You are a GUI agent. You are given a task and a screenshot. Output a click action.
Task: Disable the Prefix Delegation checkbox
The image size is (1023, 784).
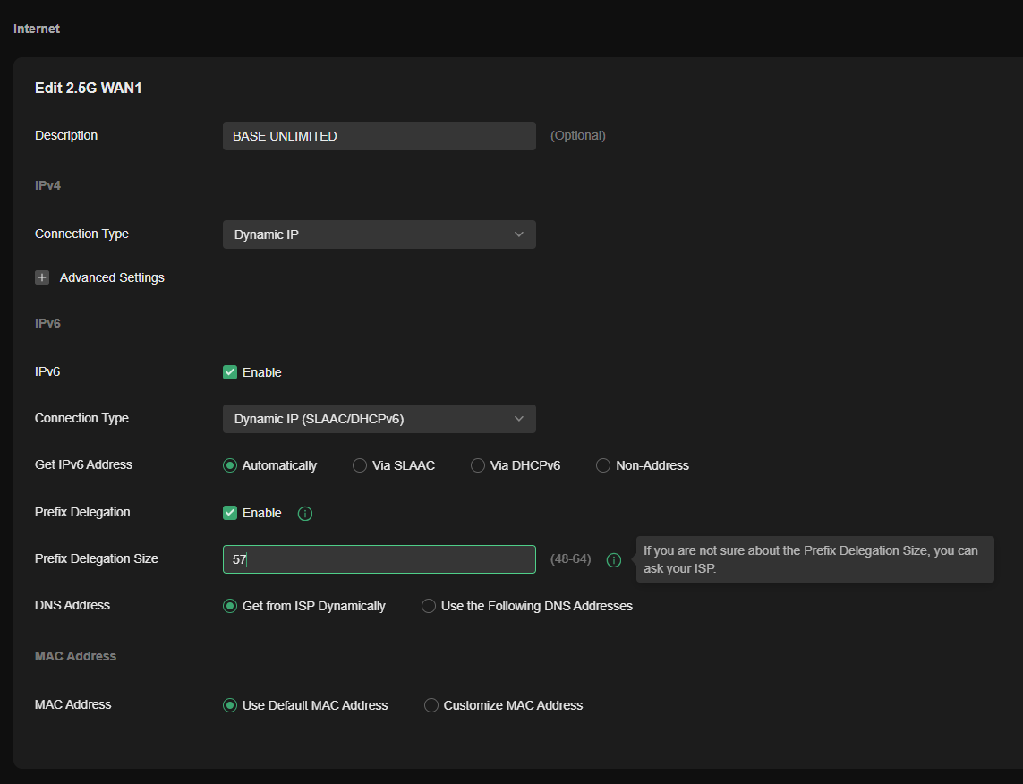click(x=230, y=513)
